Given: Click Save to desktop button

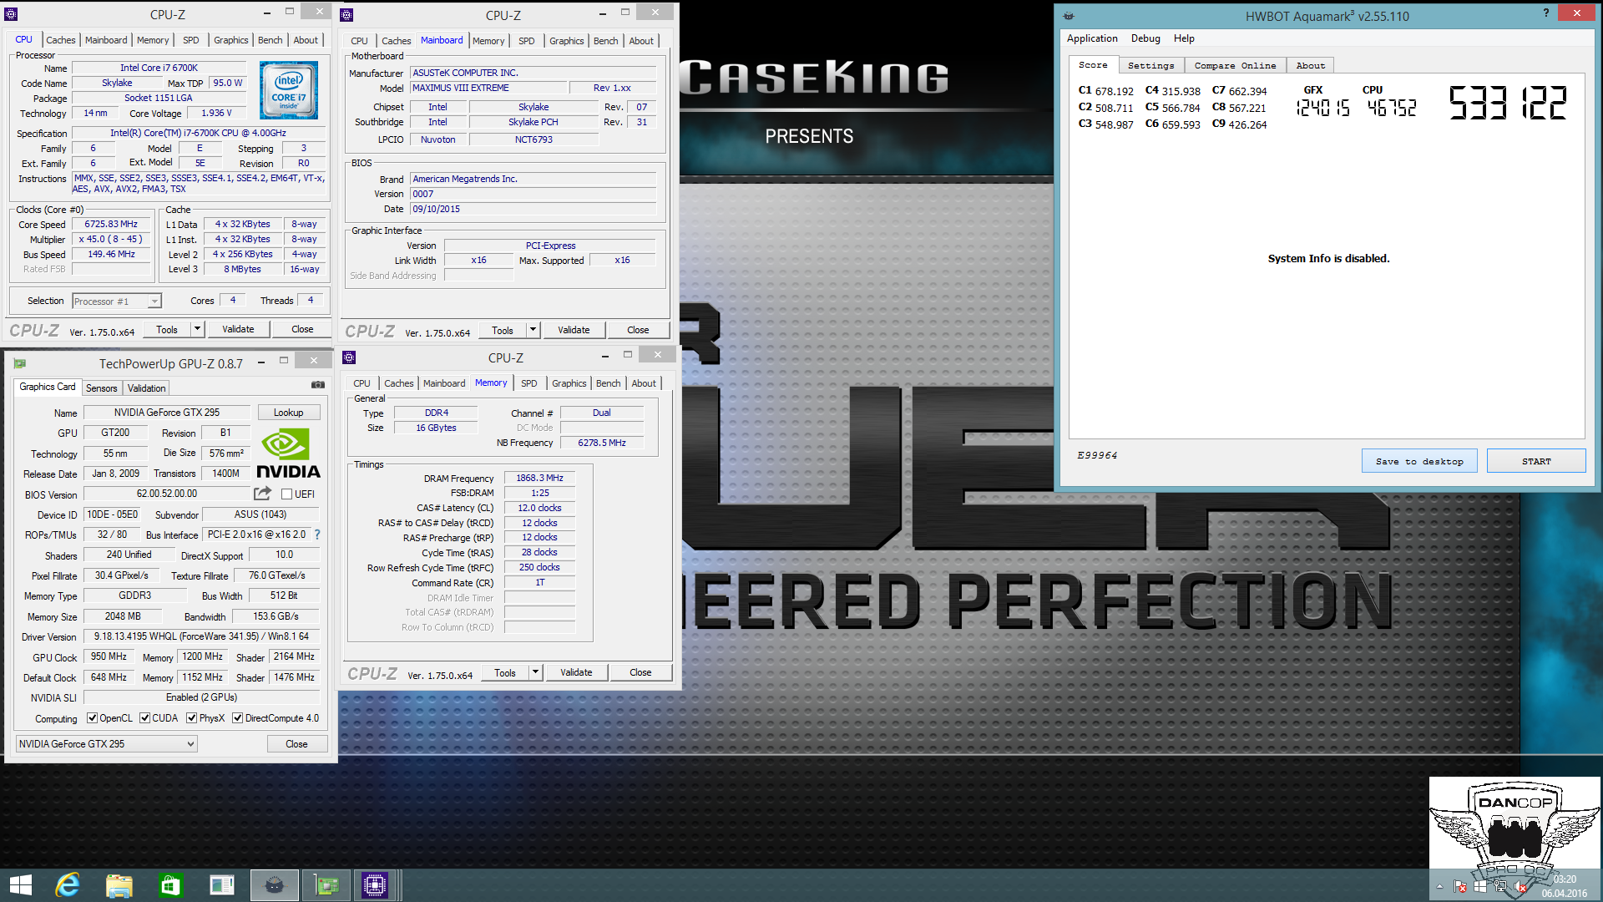Looking at the screenshot, I should (1419, 461).
